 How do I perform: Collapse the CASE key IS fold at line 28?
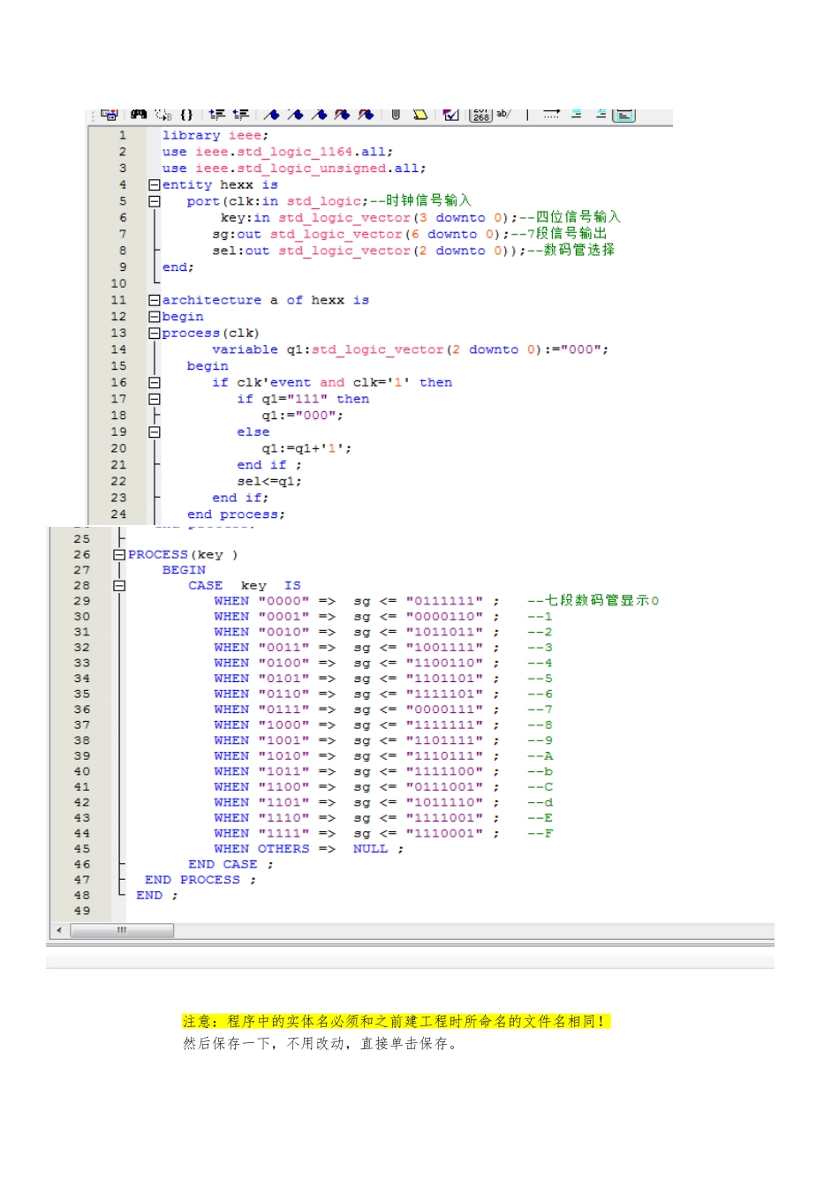[x=119, y=586]
